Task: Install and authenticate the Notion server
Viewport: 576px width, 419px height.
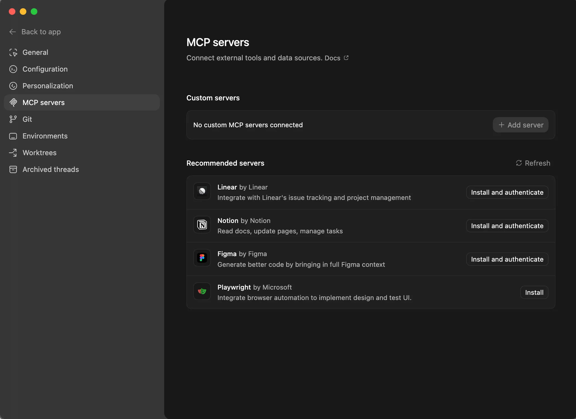Action: point(507,225)
